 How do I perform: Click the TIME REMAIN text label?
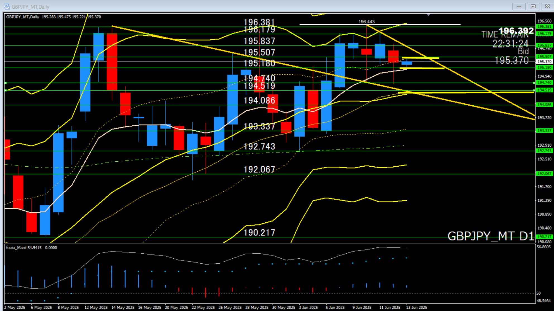tap(505, 35)
